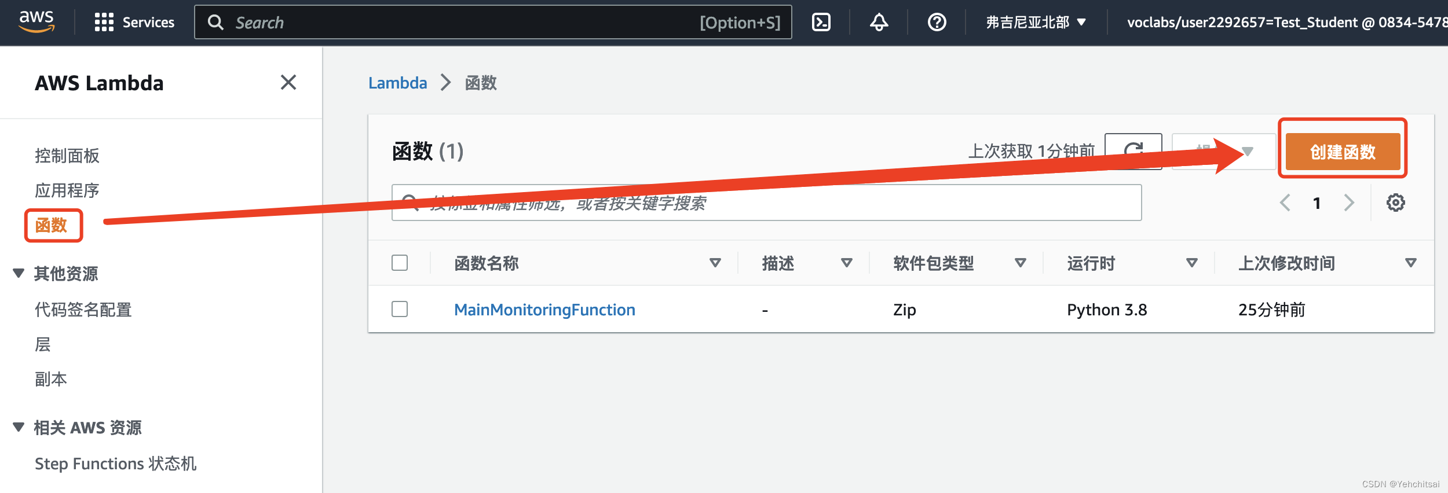Click the 函数 breadcrumb text
The height and width of the screenshot is (493, 1448).
point(481,83)
